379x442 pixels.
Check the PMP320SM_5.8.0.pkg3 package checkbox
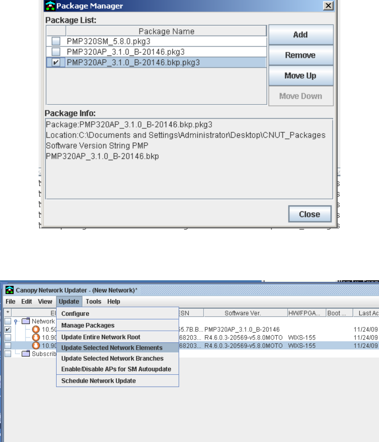tap(56, 41)
